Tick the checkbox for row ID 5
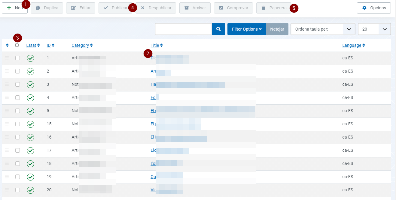Screen dimensions: 396x200 coord(18,111)
